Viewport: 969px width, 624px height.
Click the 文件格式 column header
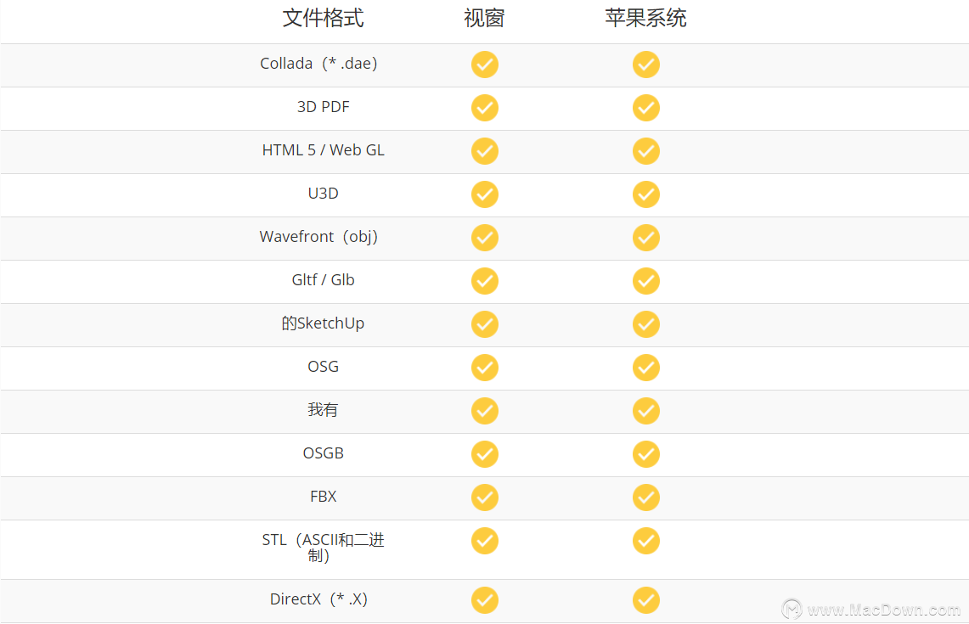323,19
